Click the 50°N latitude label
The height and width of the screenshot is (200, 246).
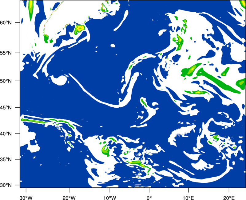point(6,81)
